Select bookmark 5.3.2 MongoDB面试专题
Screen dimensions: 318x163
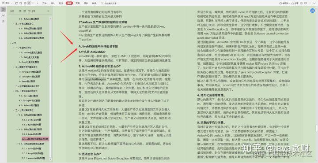(x=32, y=153)
